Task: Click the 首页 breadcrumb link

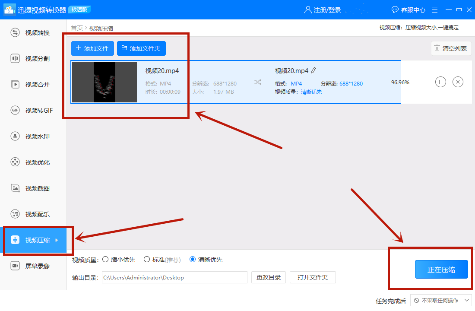Action: coord(77,28)
